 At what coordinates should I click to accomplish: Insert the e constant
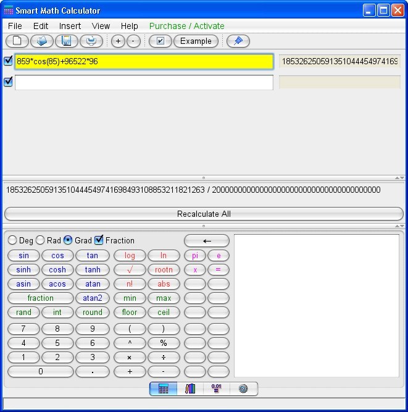(219, 255)
